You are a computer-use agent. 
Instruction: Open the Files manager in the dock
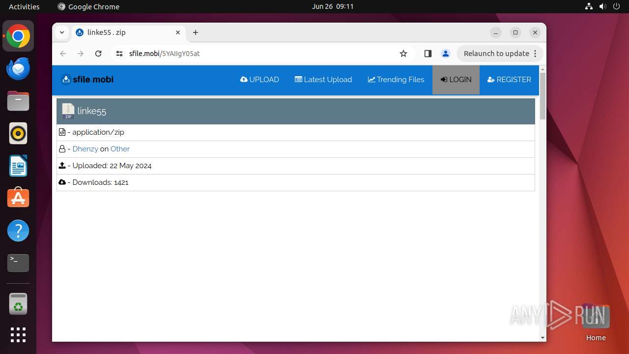pos(18,101)
